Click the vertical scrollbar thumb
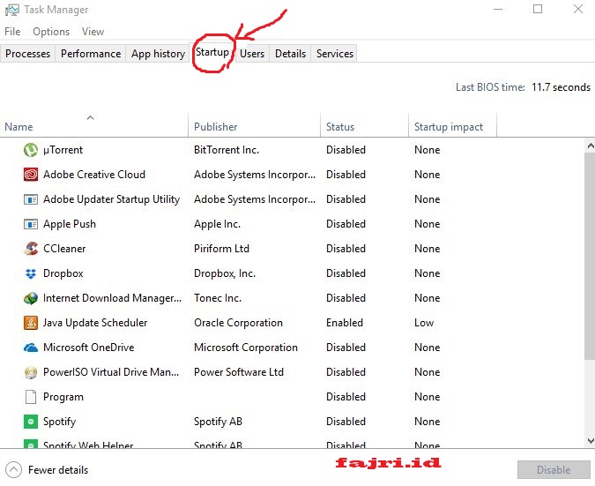 click(x=590, y=256)
